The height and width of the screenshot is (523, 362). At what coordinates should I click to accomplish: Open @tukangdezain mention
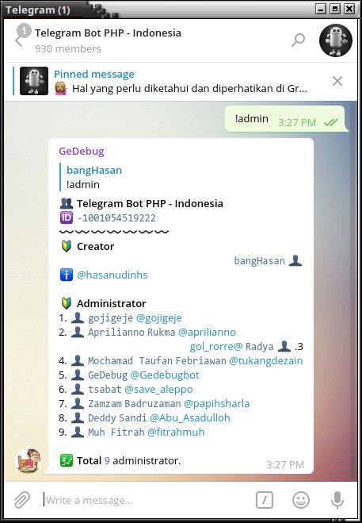click(x=266, y=361)
